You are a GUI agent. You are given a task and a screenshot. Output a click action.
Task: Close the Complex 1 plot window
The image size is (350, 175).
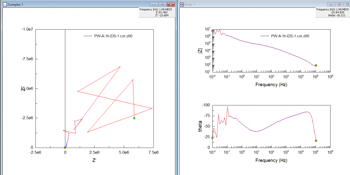pyautogui.click(x=170, y=4)
